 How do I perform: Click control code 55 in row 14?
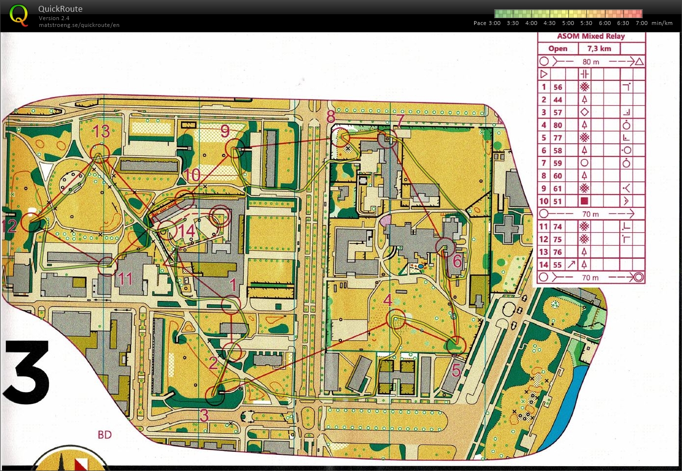557,265
